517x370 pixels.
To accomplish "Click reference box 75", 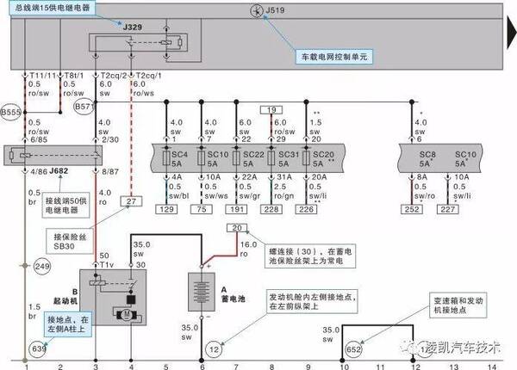I will (202, 209).
